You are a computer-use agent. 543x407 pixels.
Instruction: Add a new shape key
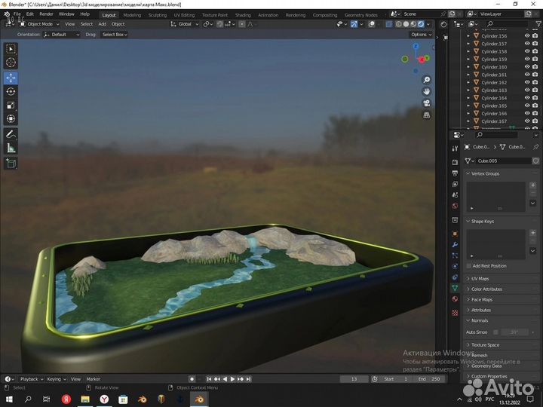pos(533,233)
